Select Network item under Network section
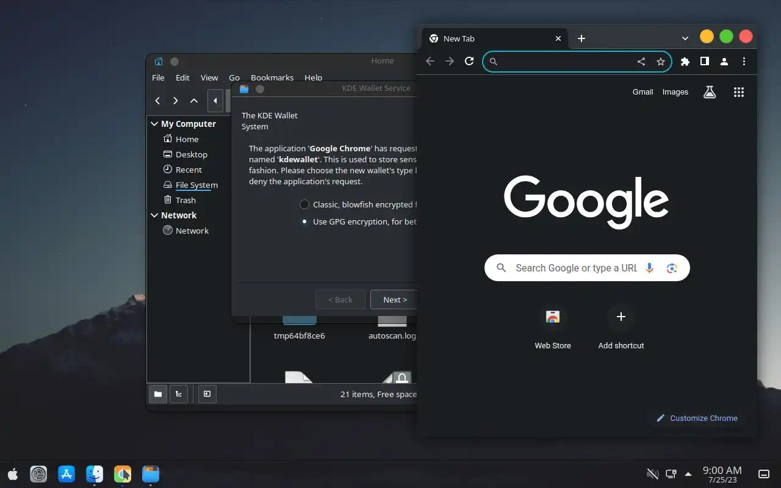Image resolution: width=781 pixels, height=488 pixels. click(x=192, y=231)
